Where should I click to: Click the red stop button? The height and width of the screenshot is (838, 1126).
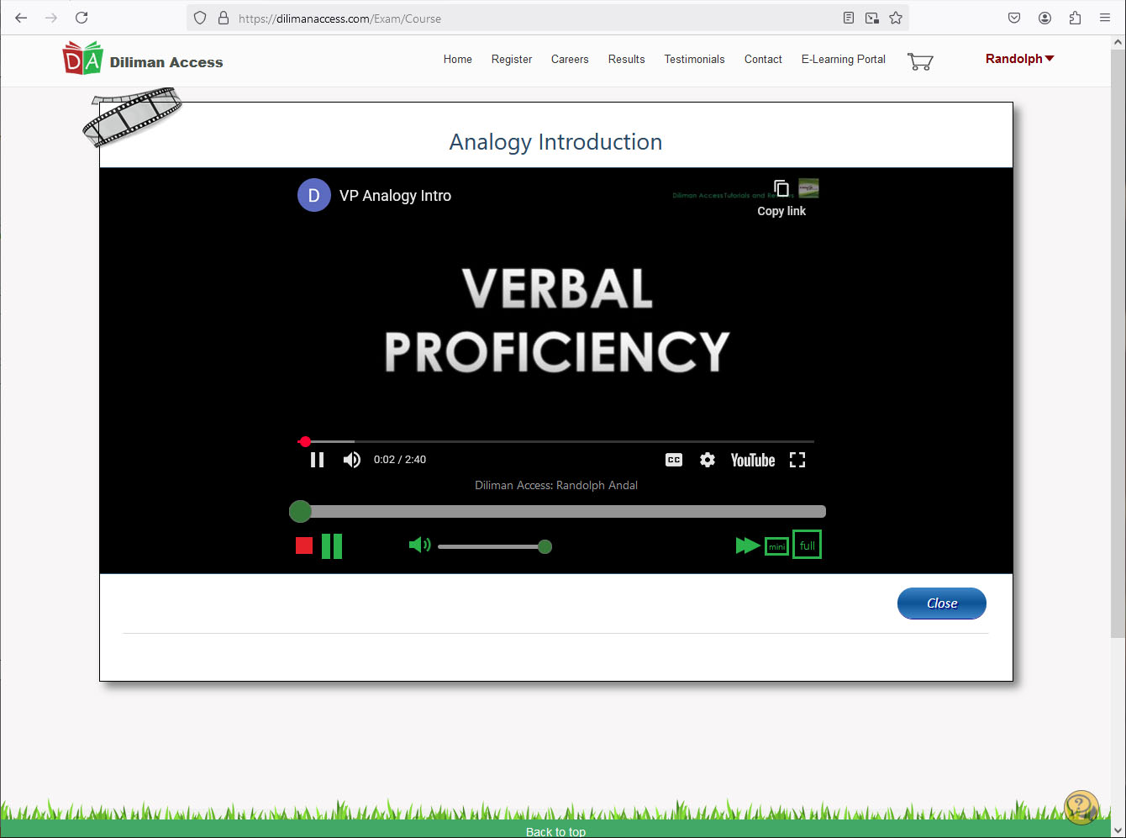tap(304, 546)
